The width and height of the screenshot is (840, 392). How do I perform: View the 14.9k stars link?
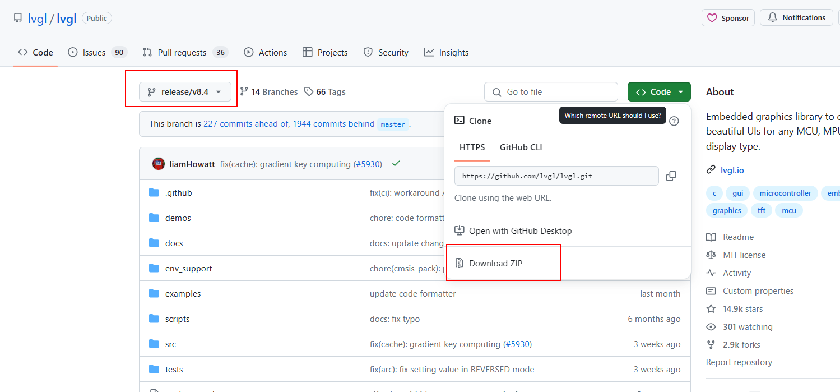point(735,309)
